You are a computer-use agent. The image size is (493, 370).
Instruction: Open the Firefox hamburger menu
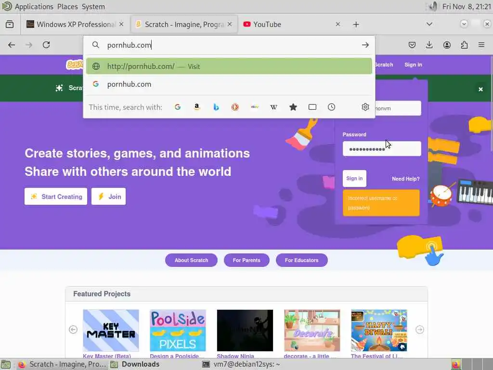tap(481, 45)
